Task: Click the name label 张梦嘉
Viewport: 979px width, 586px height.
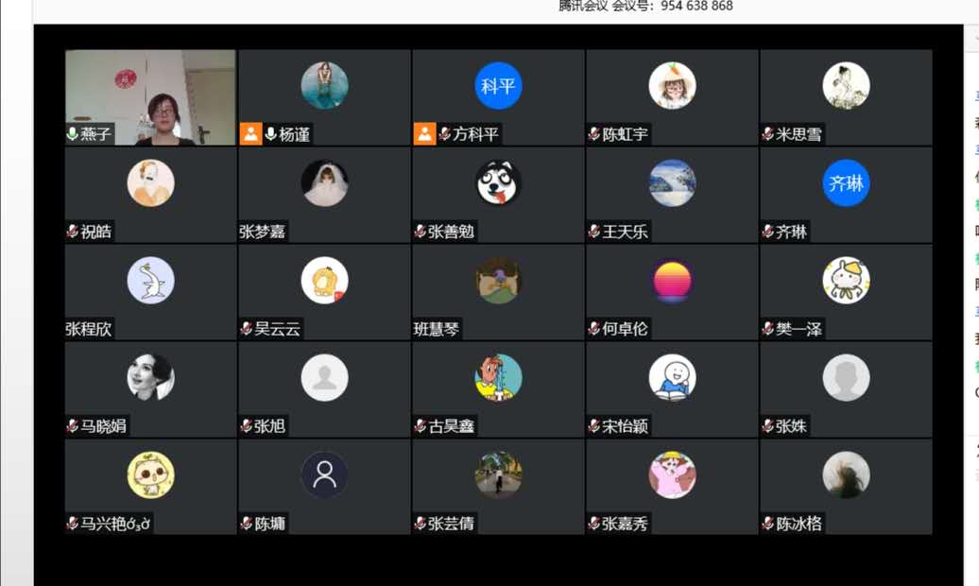Action: point(263,232)
